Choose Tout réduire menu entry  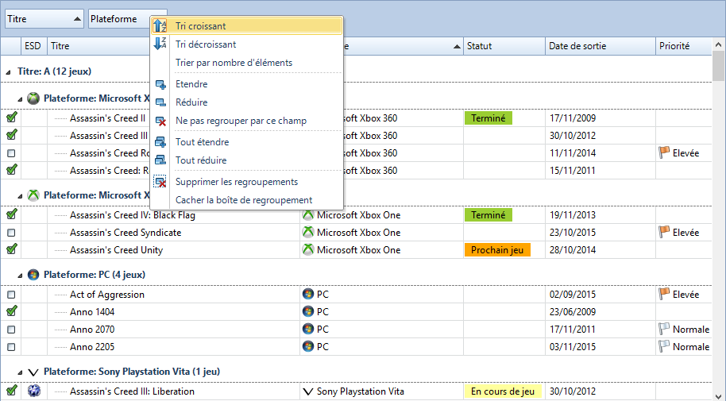247,160
